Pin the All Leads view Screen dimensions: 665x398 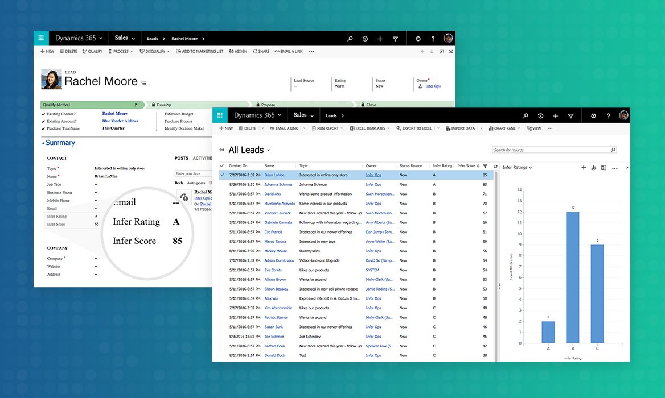point(221,150)
